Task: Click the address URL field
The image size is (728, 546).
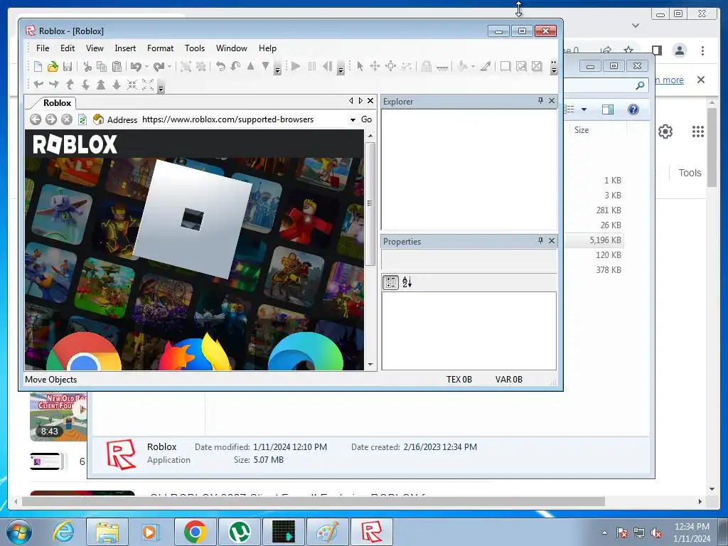Action: [245, 119]
